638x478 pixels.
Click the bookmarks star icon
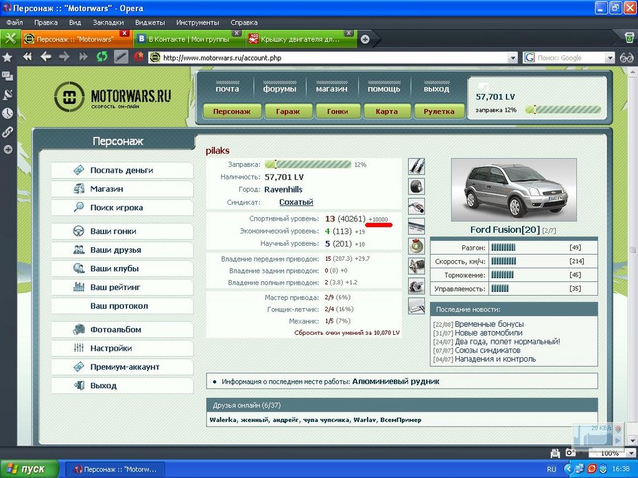click(x=8, y=58)
